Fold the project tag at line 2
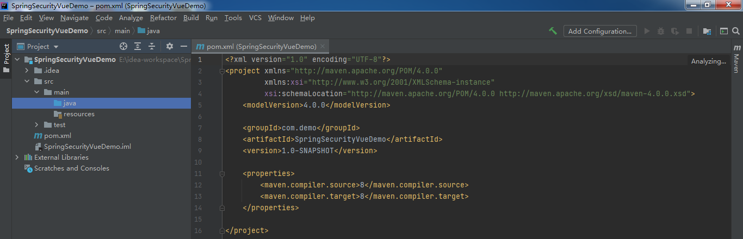The width and height of the screenshot is (743, 239). click(x=222, y=71)
